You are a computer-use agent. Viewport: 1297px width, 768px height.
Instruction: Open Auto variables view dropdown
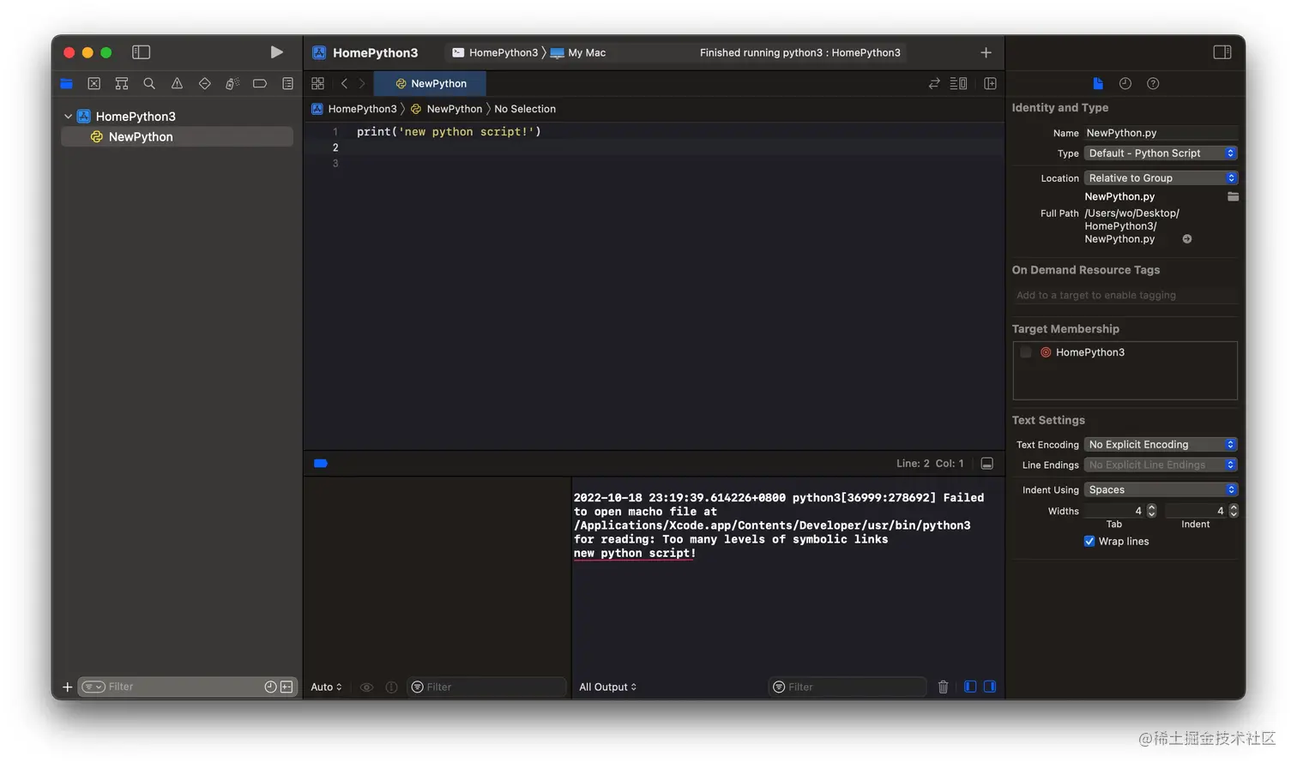pos(326,687)
